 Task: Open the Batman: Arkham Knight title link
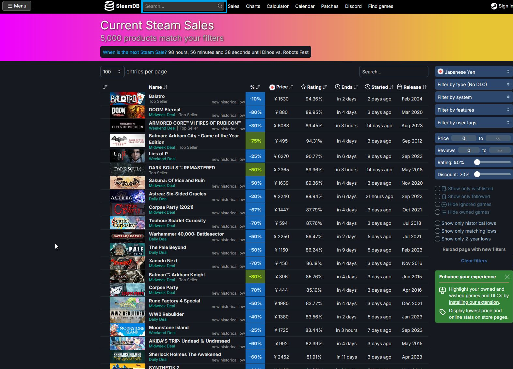point(177,275)
